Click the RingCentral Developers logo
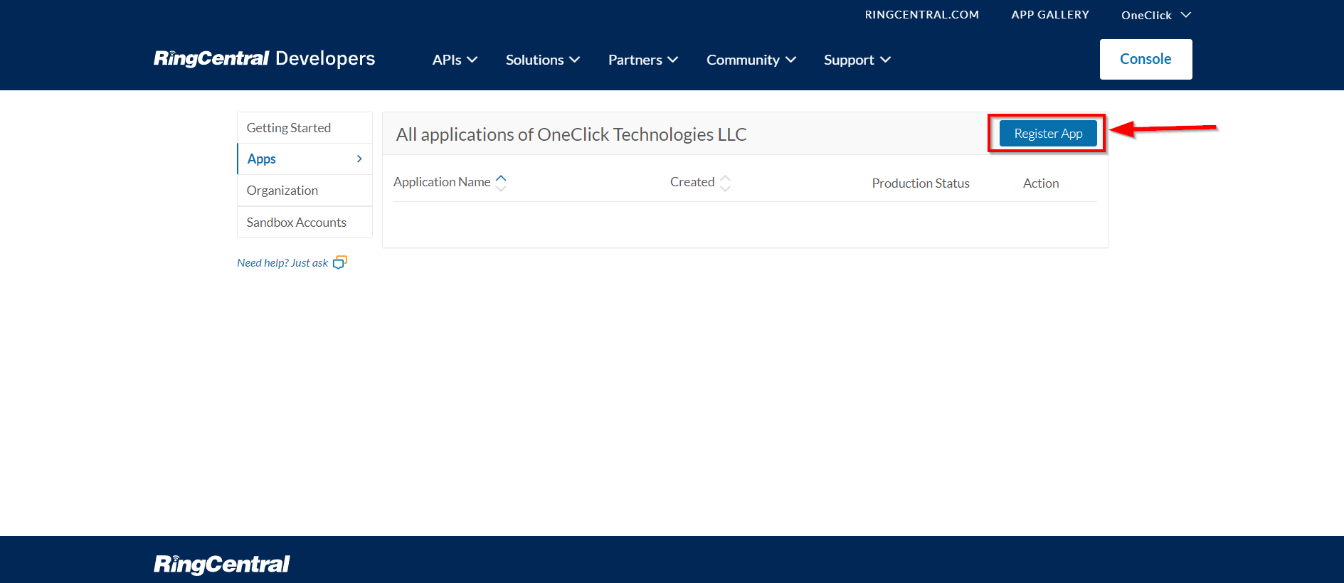The height and width of the screenshot is (583, 1344). (264, 58)
